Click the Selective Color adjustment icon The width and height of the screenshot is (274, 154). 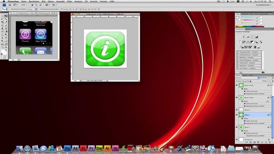point(259,47)
